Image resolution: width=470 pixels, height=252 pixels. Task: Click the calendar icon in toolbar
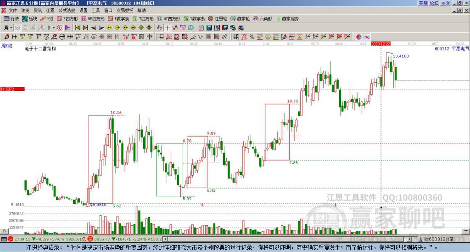pos(201,28)
